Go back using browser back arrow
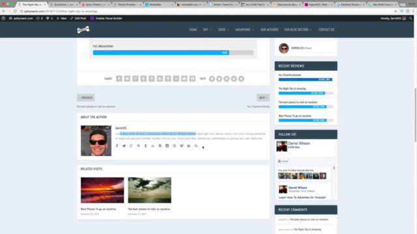The image size is (417, 234). pyautogui.click(x=3, y=11)
